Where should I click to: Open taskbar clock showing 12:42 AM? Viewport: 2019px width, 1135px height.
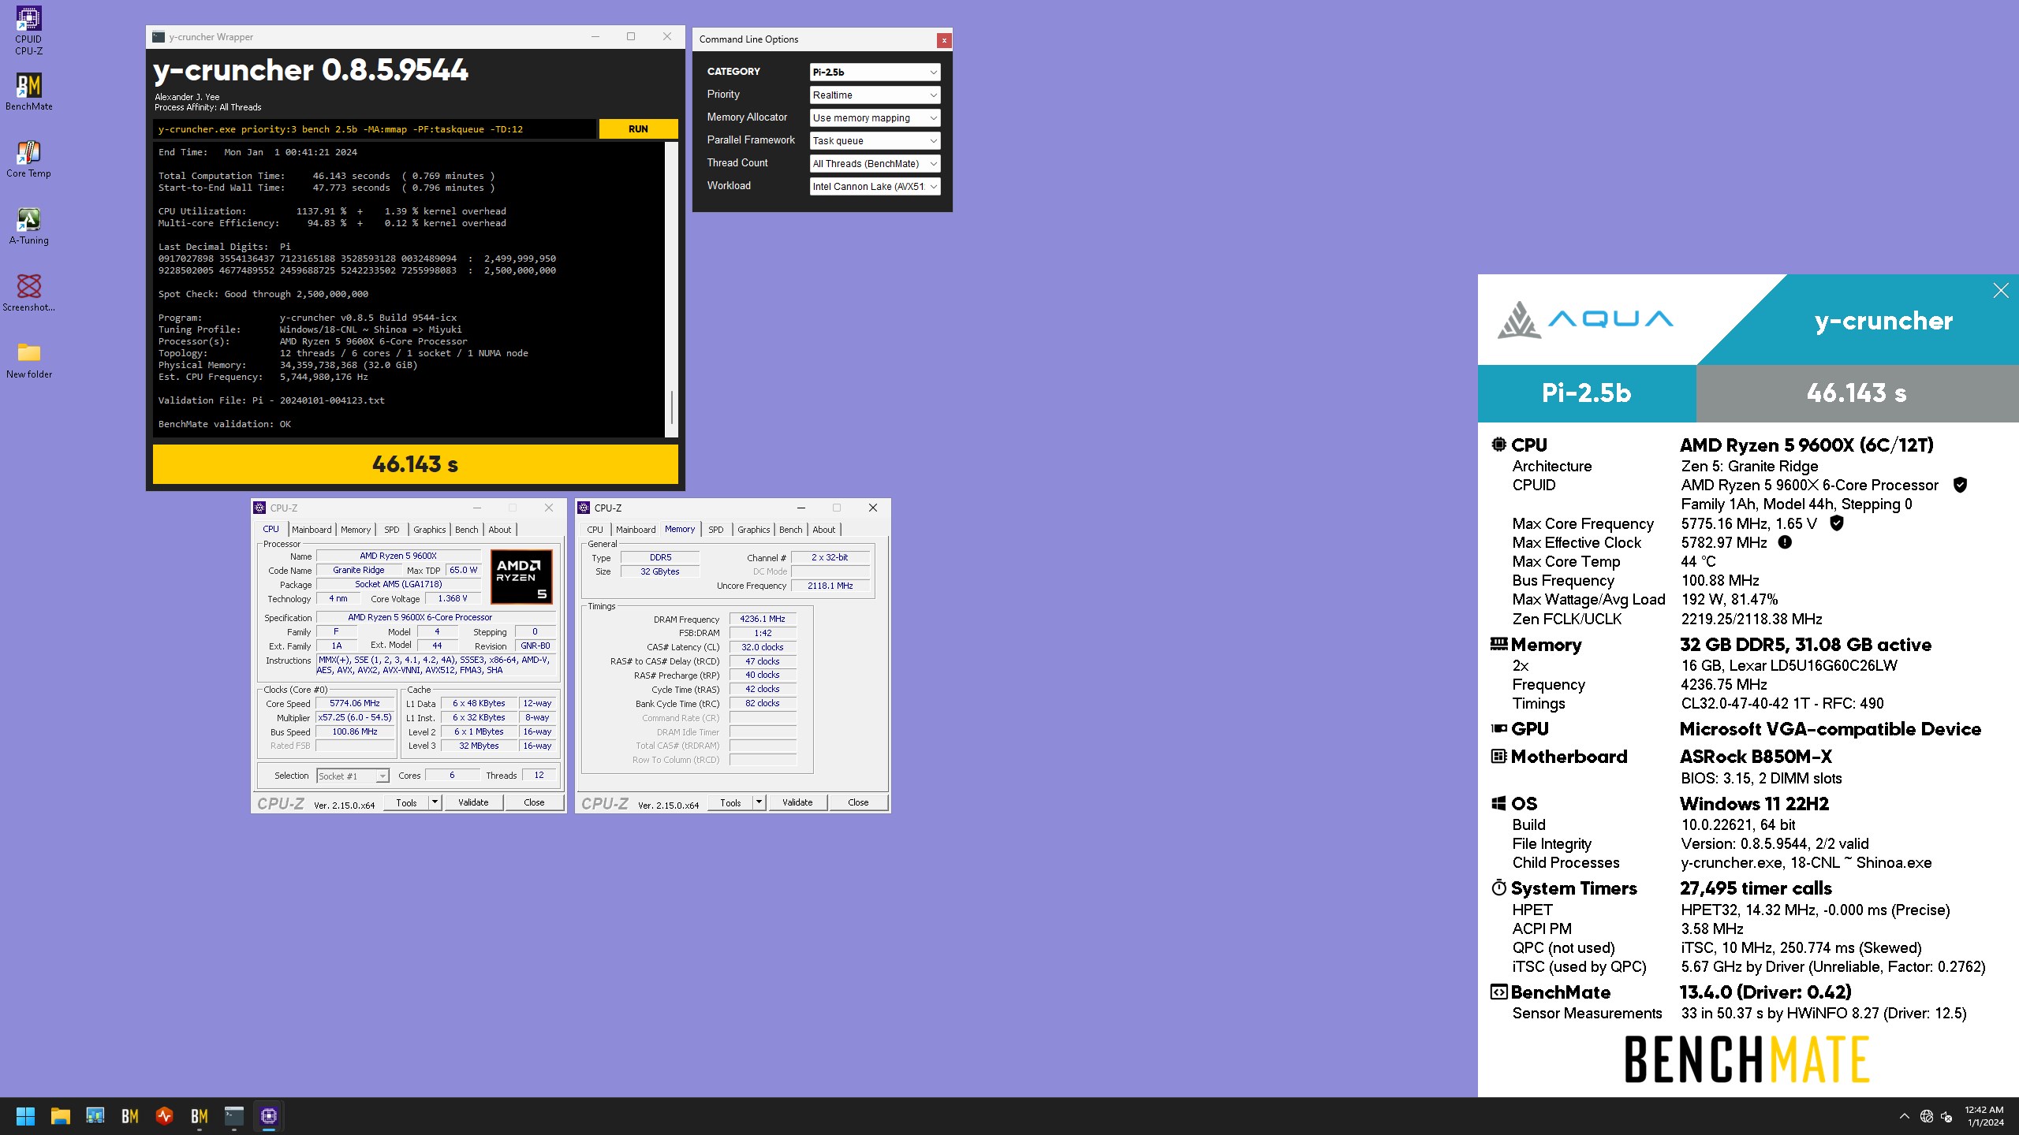pyautogui.click(x=1984, y=1116)
